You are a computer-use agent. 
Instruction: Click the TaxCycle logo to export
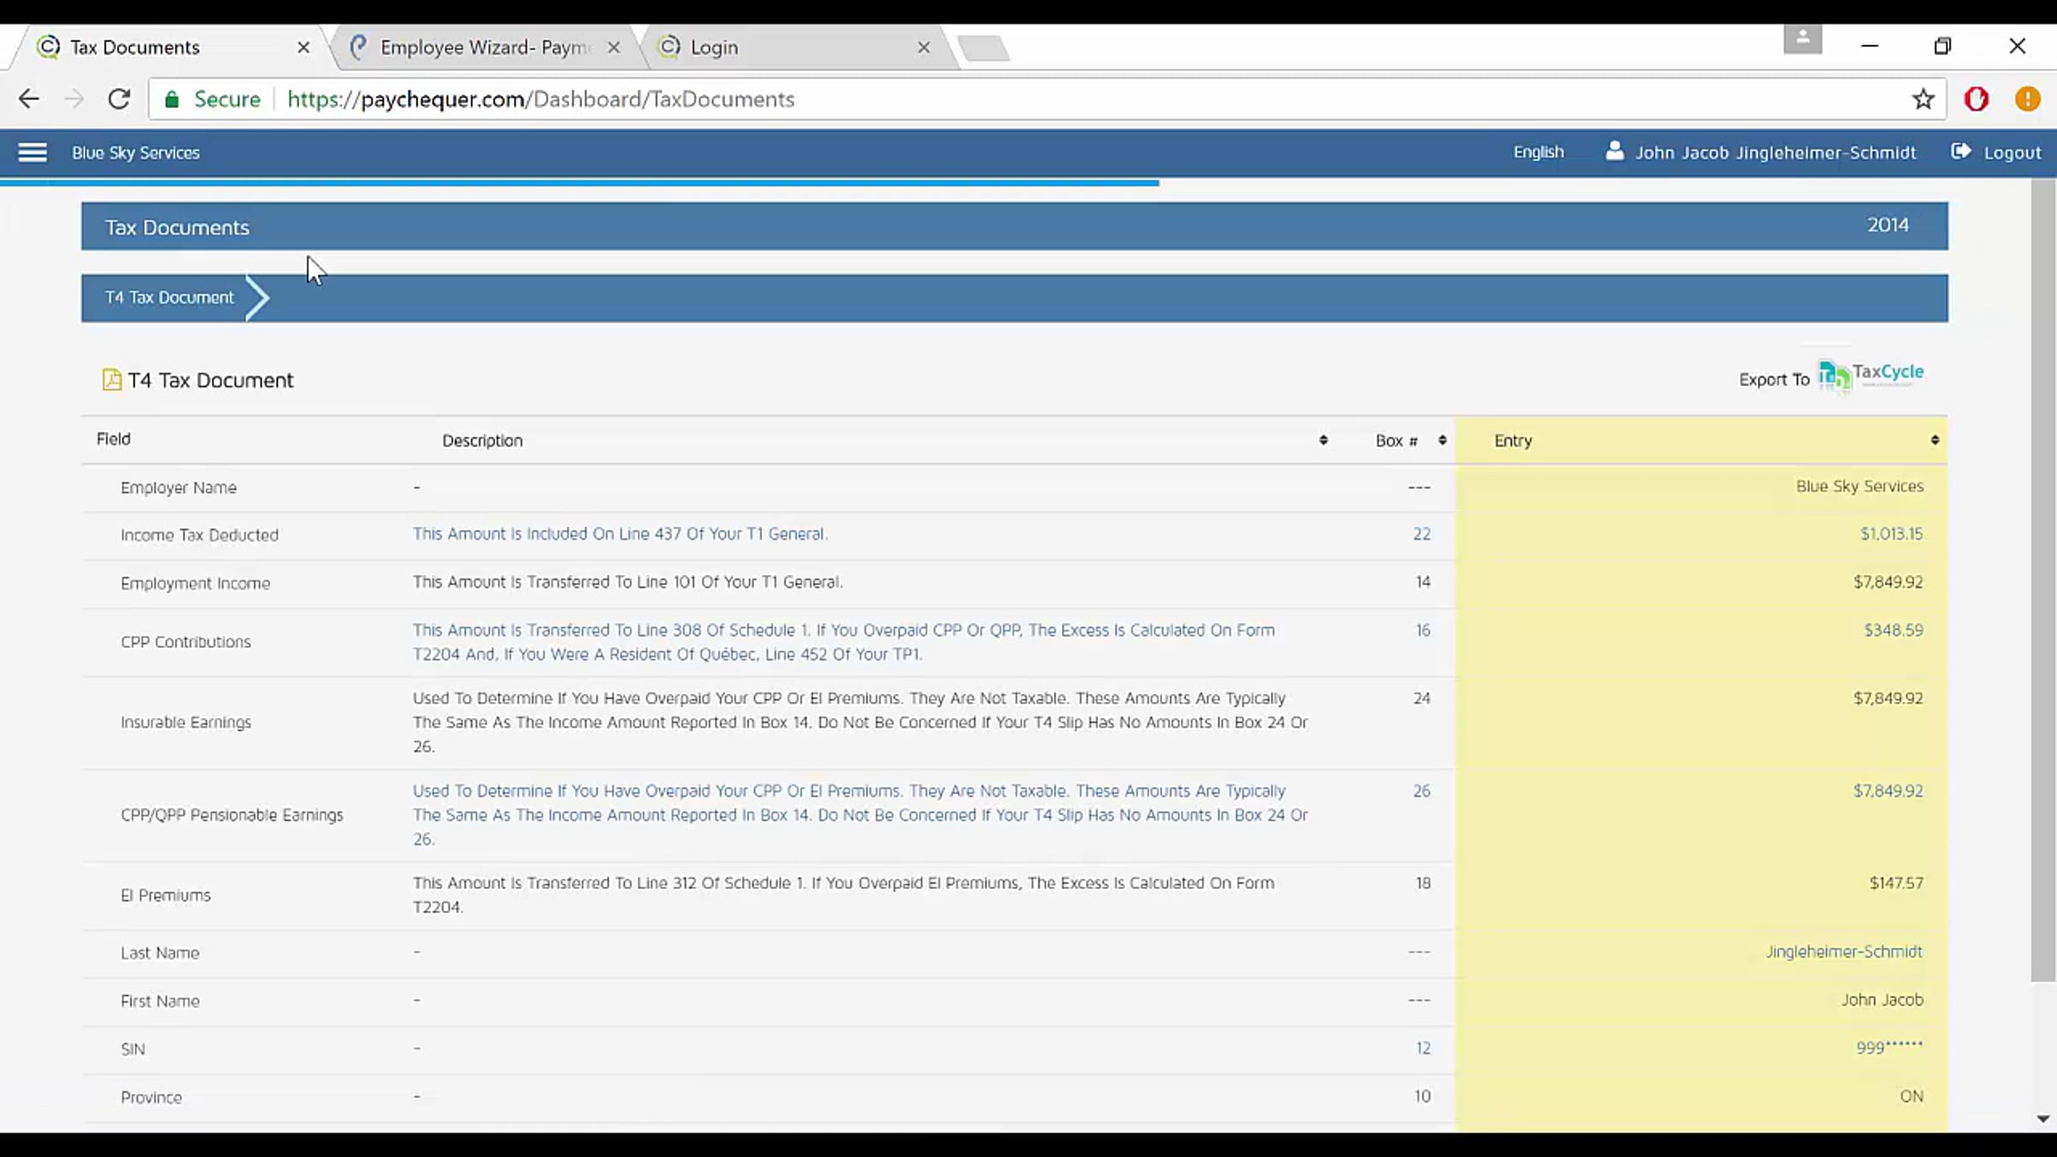click(x=1871, y=376)
